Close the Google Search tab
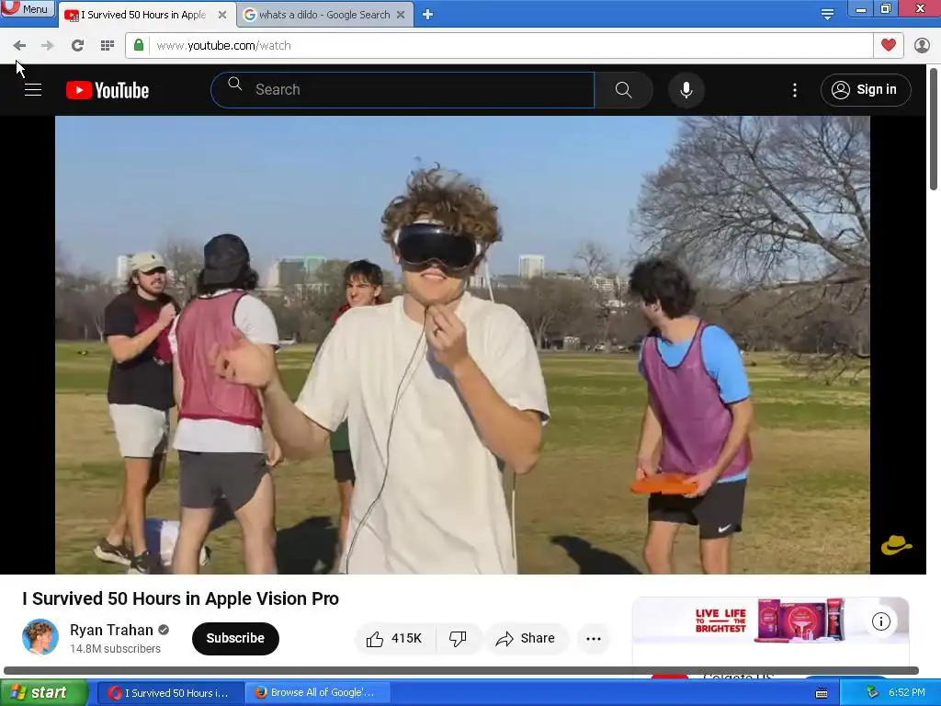The width and height of the screenshot is (941, 706). tap(401, 15)
